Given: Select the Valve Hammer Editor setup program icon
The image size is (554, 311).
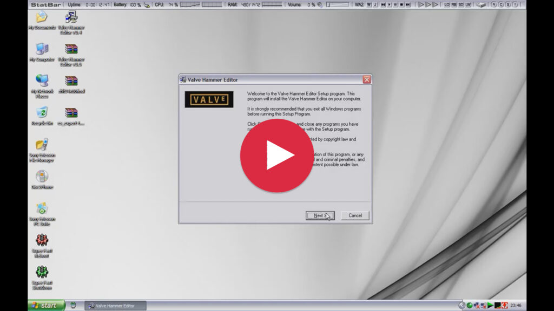Looking at the screenshot, I should click(71, 23).
